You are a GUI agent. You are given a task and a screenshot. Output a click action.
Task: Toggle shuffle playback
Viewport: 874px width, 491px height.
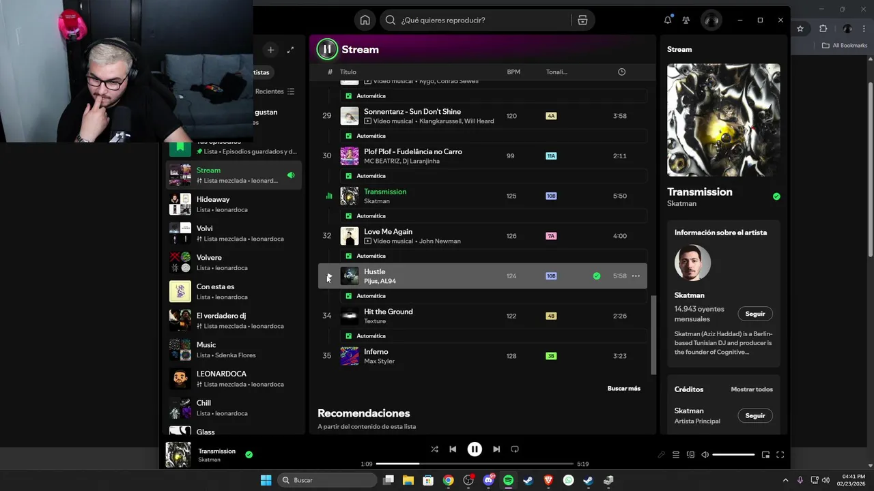click(x=434, y=449)
